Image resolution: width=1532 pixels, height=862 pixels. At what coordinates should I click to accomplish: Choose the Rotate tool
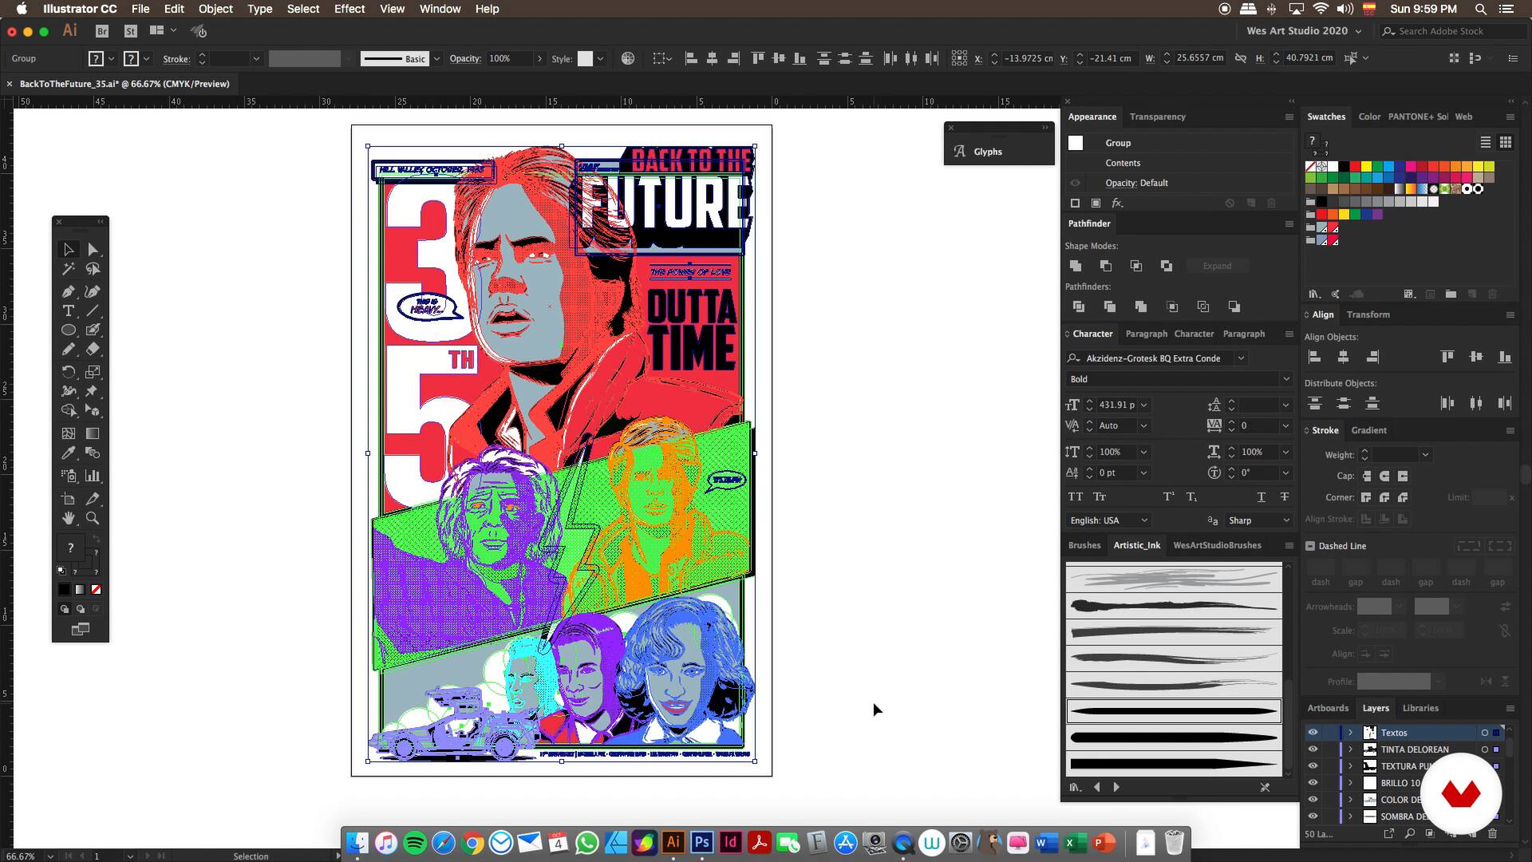coord(69,372)
